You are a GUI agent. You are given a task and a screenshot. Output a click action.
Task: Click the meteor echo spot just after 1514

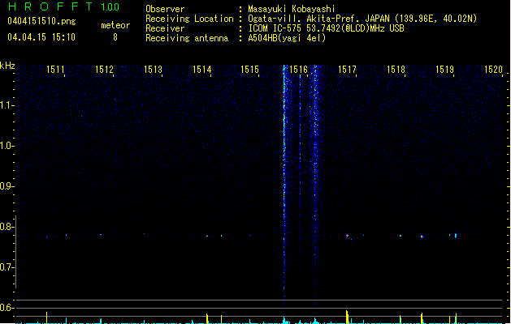tap(207, 236)
